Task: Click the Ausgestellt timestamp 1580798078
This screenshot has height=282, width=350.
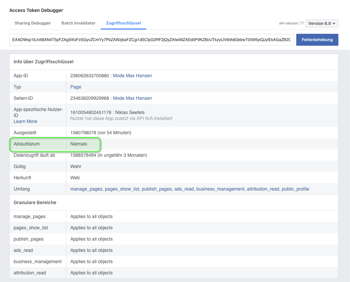Action: [82, 133]
